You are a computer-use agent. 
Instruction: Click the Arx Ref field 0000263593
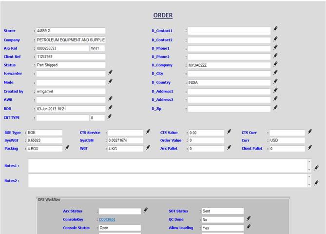62,48
